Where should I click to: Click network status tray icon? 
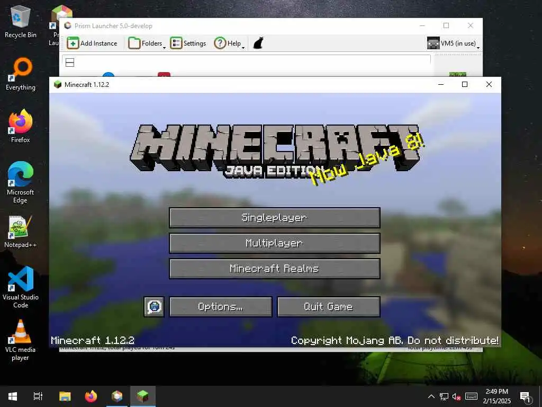[444, 396]
